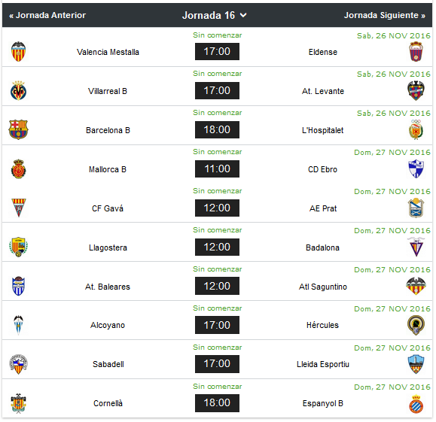Click the Hércules team badge
Image resolution: width=436 pixels, height=422 pixels.
tap(416, 325)
